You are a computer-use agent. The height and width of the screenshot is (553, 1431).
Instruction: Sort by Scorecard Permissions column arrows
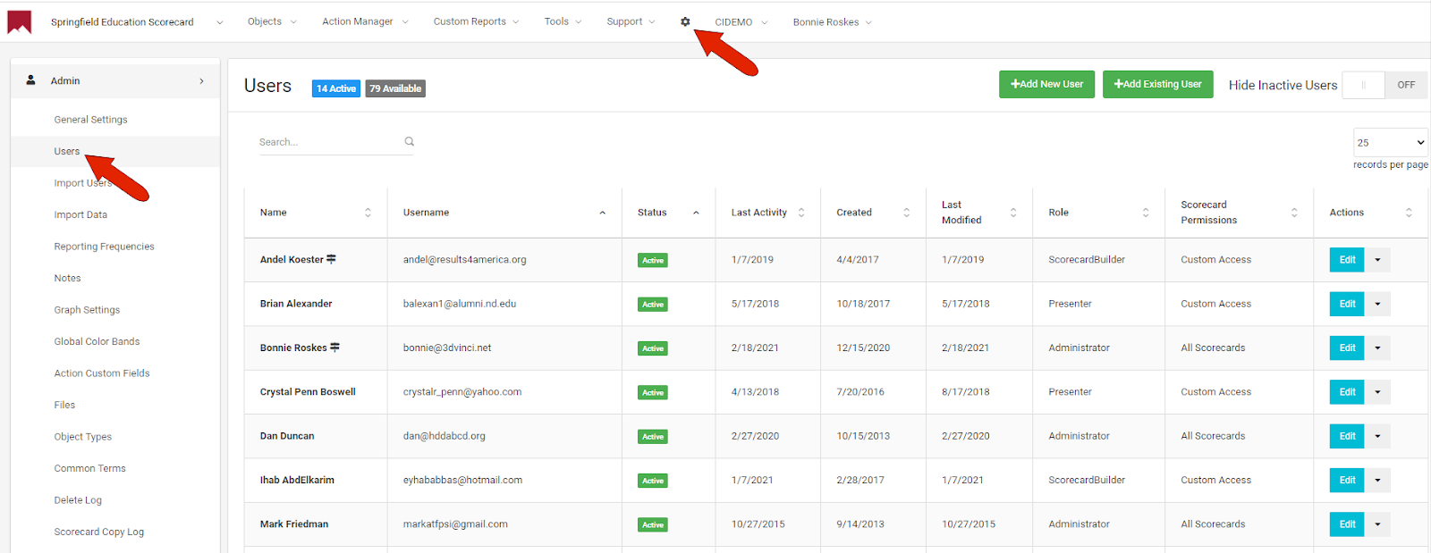coord(1294,213)
